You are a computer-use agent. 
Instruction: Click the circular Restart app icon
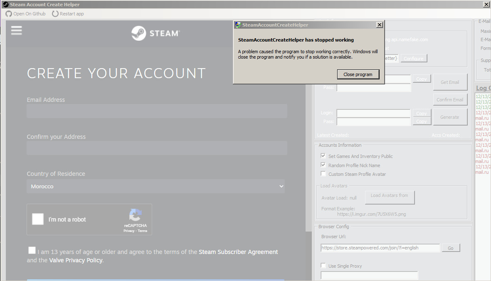(54, 14)
